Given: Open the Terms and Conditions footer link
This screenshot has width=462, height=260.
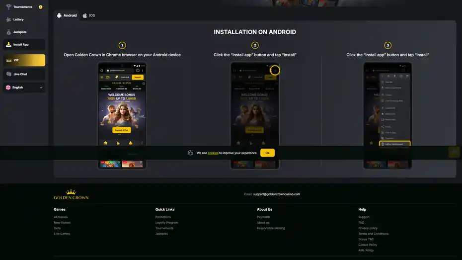Looking at the screenshot, I should coord(373,234).
